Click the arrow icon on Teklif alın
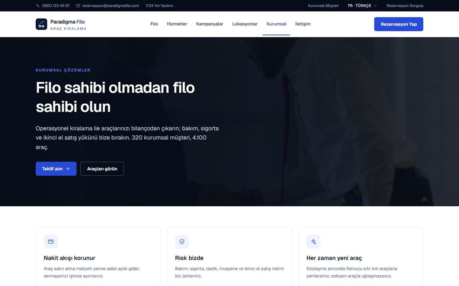Viewport: 459px width, 286px height. coord(68,169)
